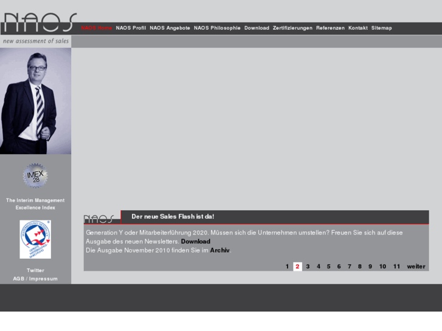Select highlighted news page 2
Image resolution: width=442 pixels, height=331 pixels.
(297, 267)
